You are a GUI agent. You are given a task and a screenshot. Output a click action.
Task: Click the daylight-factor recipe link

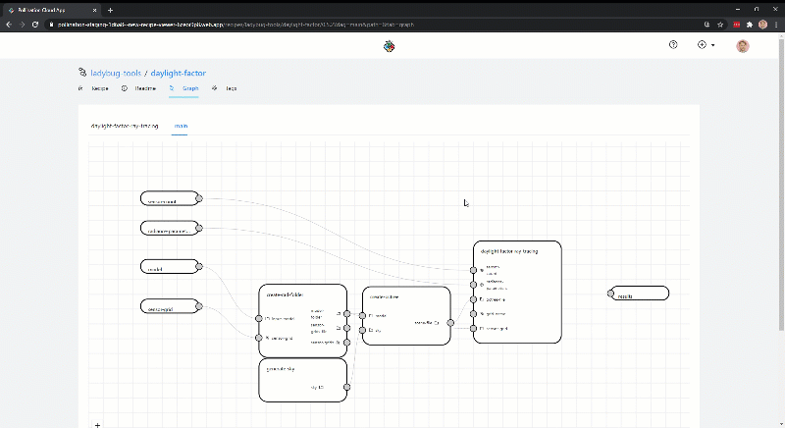[x=179, y=73]
